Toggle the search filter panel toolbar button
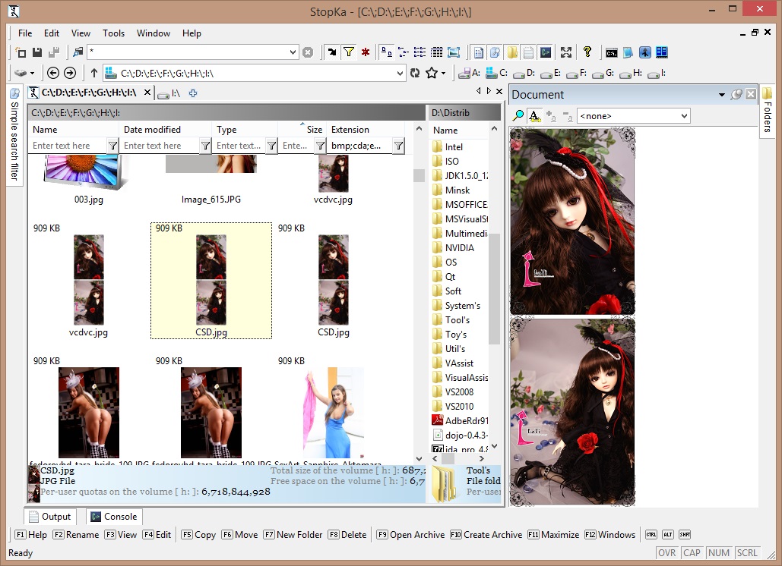The width and height of the screenshot is (782, 566). coord(495,52)
